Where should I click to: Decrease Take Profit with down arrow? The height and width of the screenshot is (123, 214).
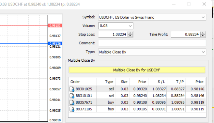click(x=203, y=36)
